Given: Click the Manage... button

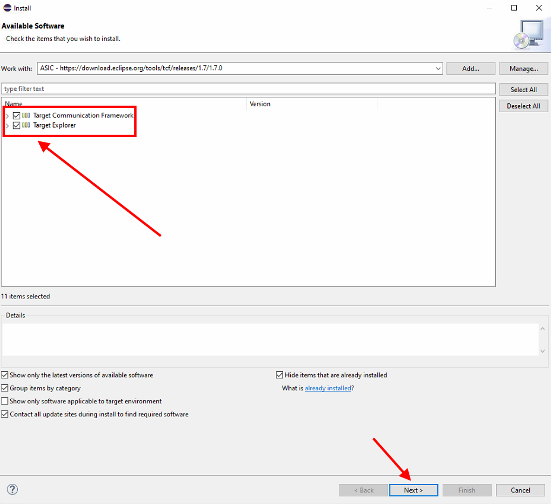Looking at the screenshot, I should click(523, 68).
